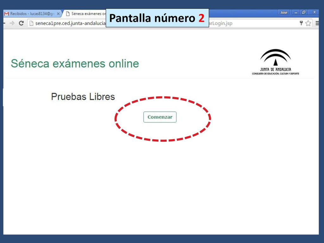Click the Jose profile button
Screen dimensions: 324x243
284,12
